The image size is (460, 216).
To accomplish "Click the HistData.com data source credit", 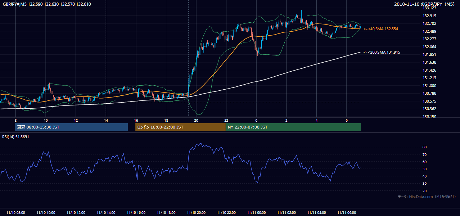I will (x=427, y=197).
